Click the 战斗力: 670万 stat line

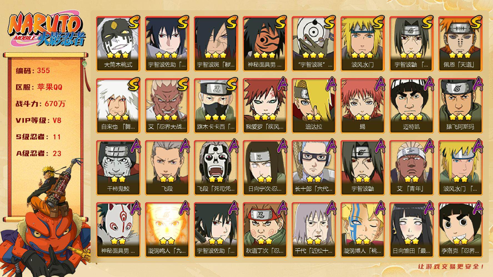[x=41, y=104]
